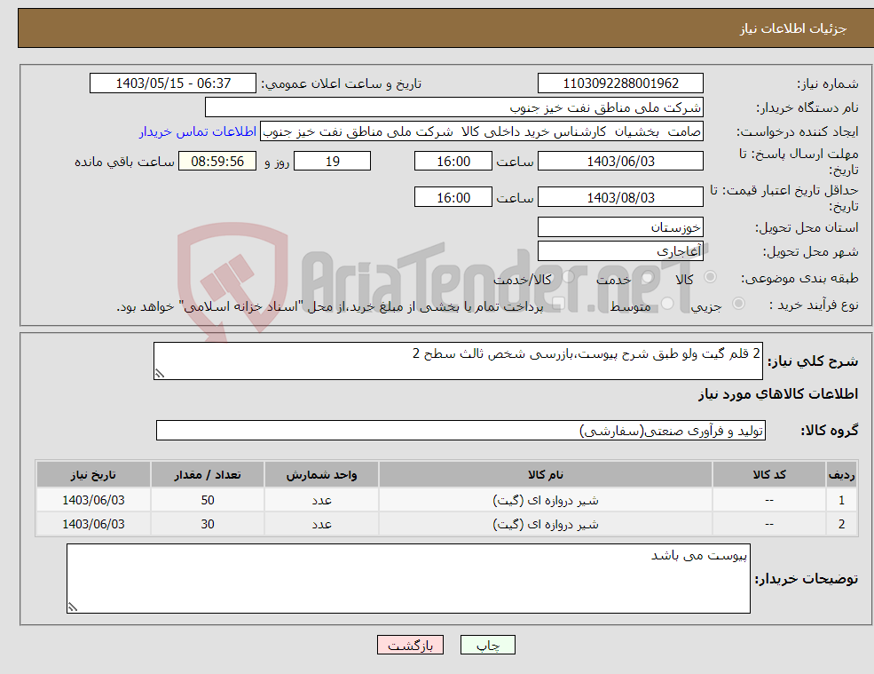
Task: Click the resize handle of description textarea
Action: click(160, 374)
